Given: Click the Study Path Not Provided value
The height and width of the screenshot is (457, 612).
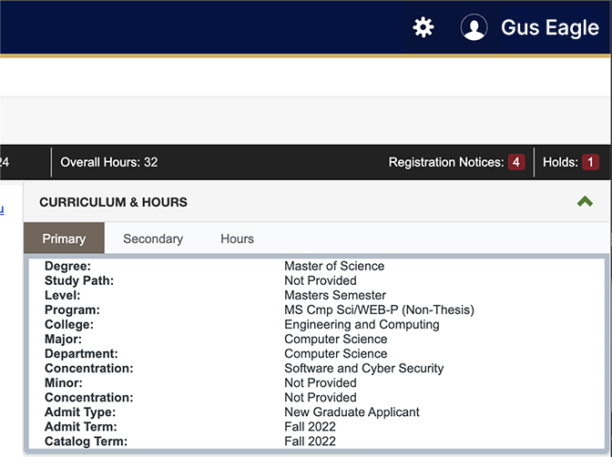Looking at the screenshot, I should 320,280.
